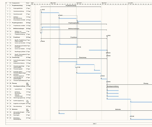Click the Projektorganisation summary row name
Viewport: 152px width, 127px height.
pyautogui.click(x=17, y=23)
